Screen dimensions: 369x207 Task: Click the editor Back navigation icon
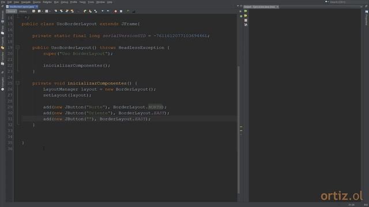pyautogui.click(x=39, y=11)
